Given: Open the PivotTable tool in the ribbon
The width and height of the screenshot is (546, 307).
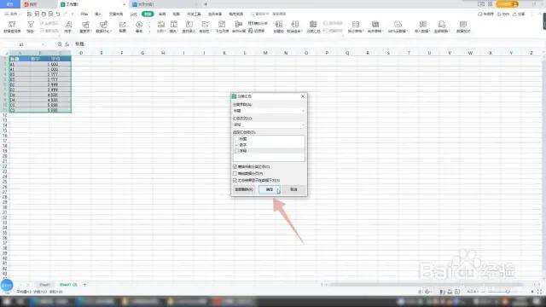Looking at the screenshot, I should 12,26.
